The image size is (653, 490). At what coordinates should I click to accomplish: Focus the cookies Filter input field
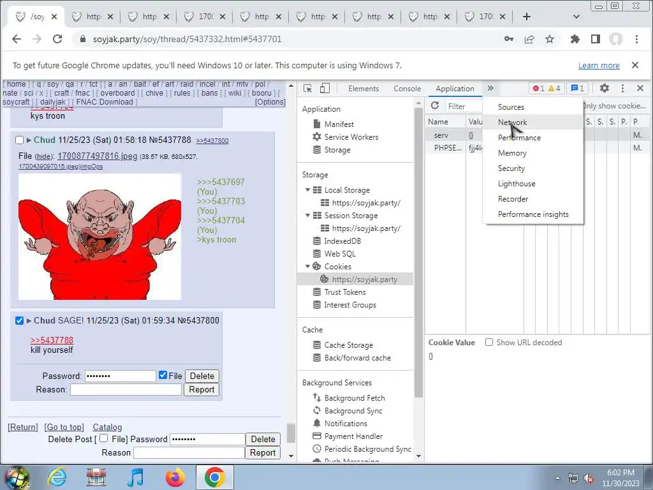tap(464, 107)
